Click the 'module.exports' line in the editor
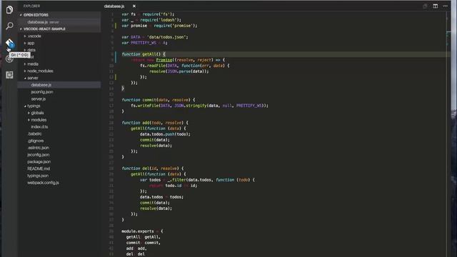Screen dimensions: 457x257 tap(142, 231)
